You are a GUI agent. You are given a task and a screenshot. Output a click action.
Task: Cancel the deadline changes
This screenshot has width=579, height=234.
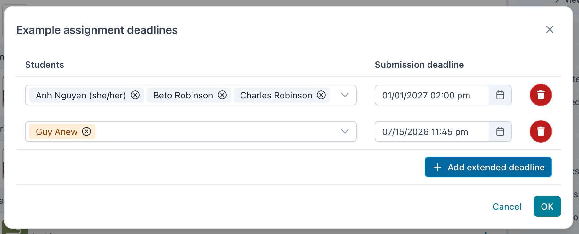(507, 207)
